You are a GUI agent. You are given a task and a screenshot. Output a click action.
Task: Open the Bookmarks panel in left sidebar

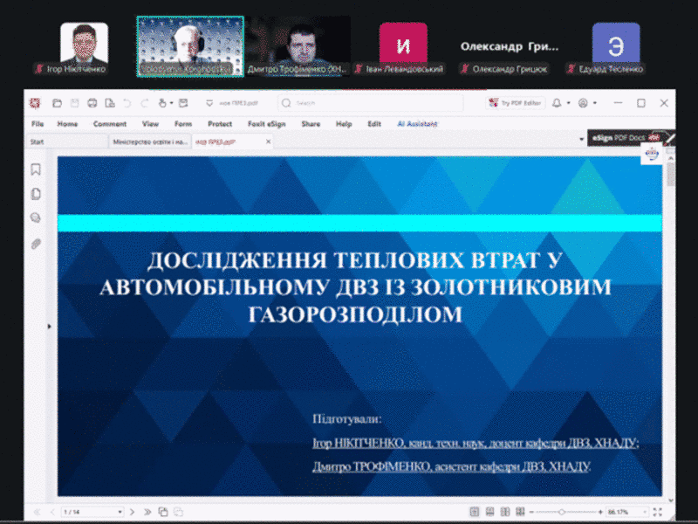click(36, 169)
